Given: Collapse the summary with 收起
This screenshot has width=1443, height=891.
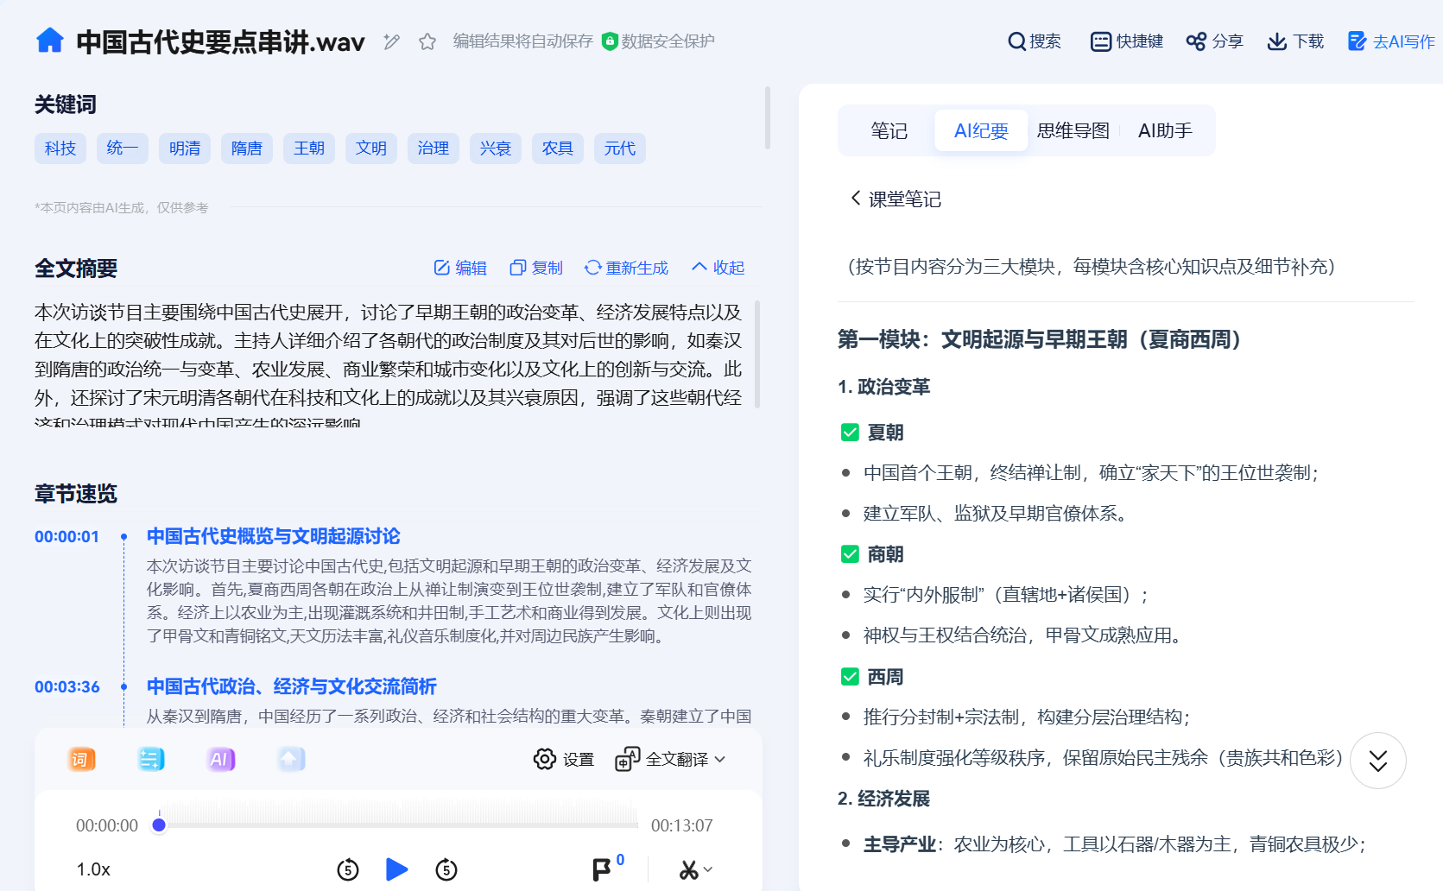Looking at the screenshot, I should pyautogui.click(x=718, y=268).
